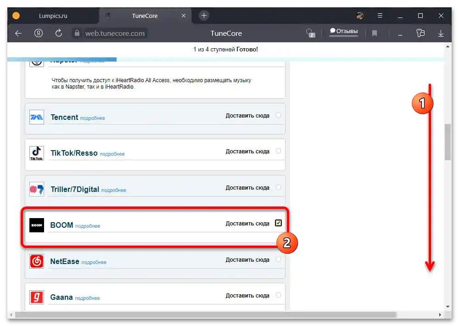459x326 pixels.
Task: Click the Triller/7Digital store logo
Action: click(x=37, y=189)
